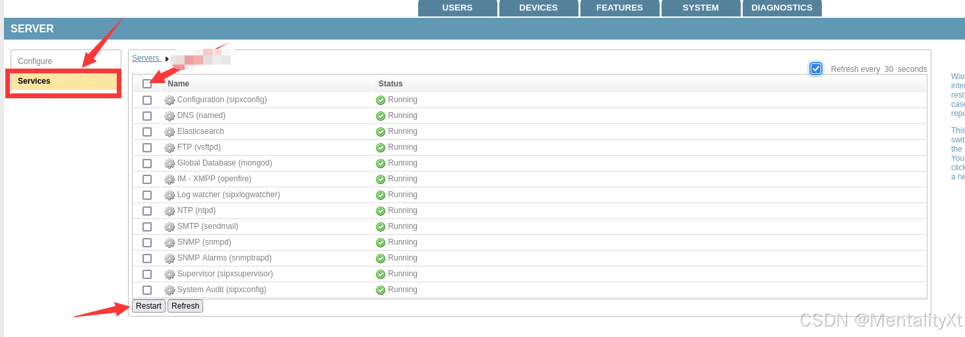
Task: Click the gear icon beside System Audit
Action: coord(170,290)
